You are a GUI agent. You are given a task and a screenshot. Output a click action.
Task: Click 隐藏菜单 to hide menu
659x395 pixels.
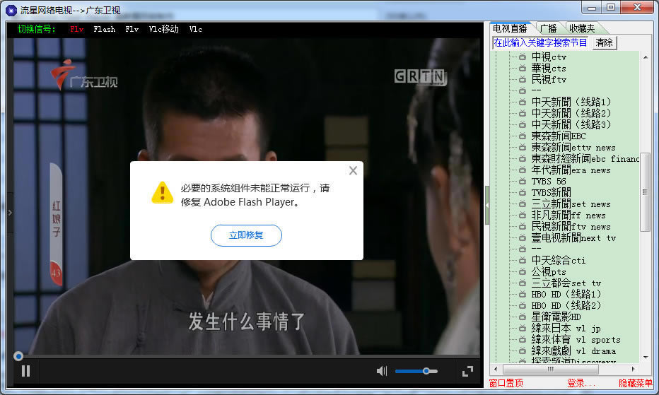tap(636, 383)
